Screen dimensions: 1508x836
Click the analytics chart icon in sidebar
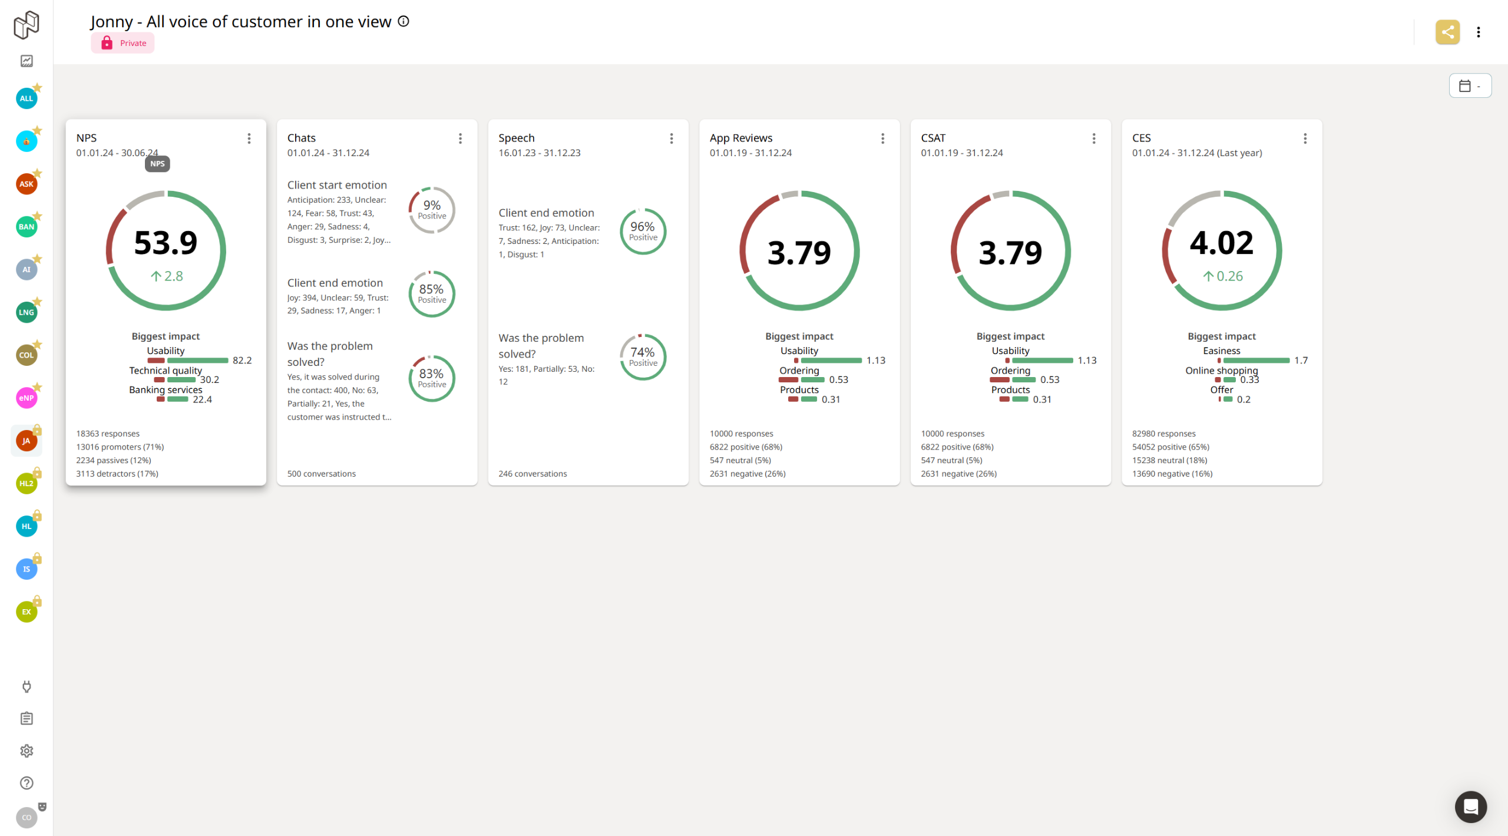pos(27,61)
